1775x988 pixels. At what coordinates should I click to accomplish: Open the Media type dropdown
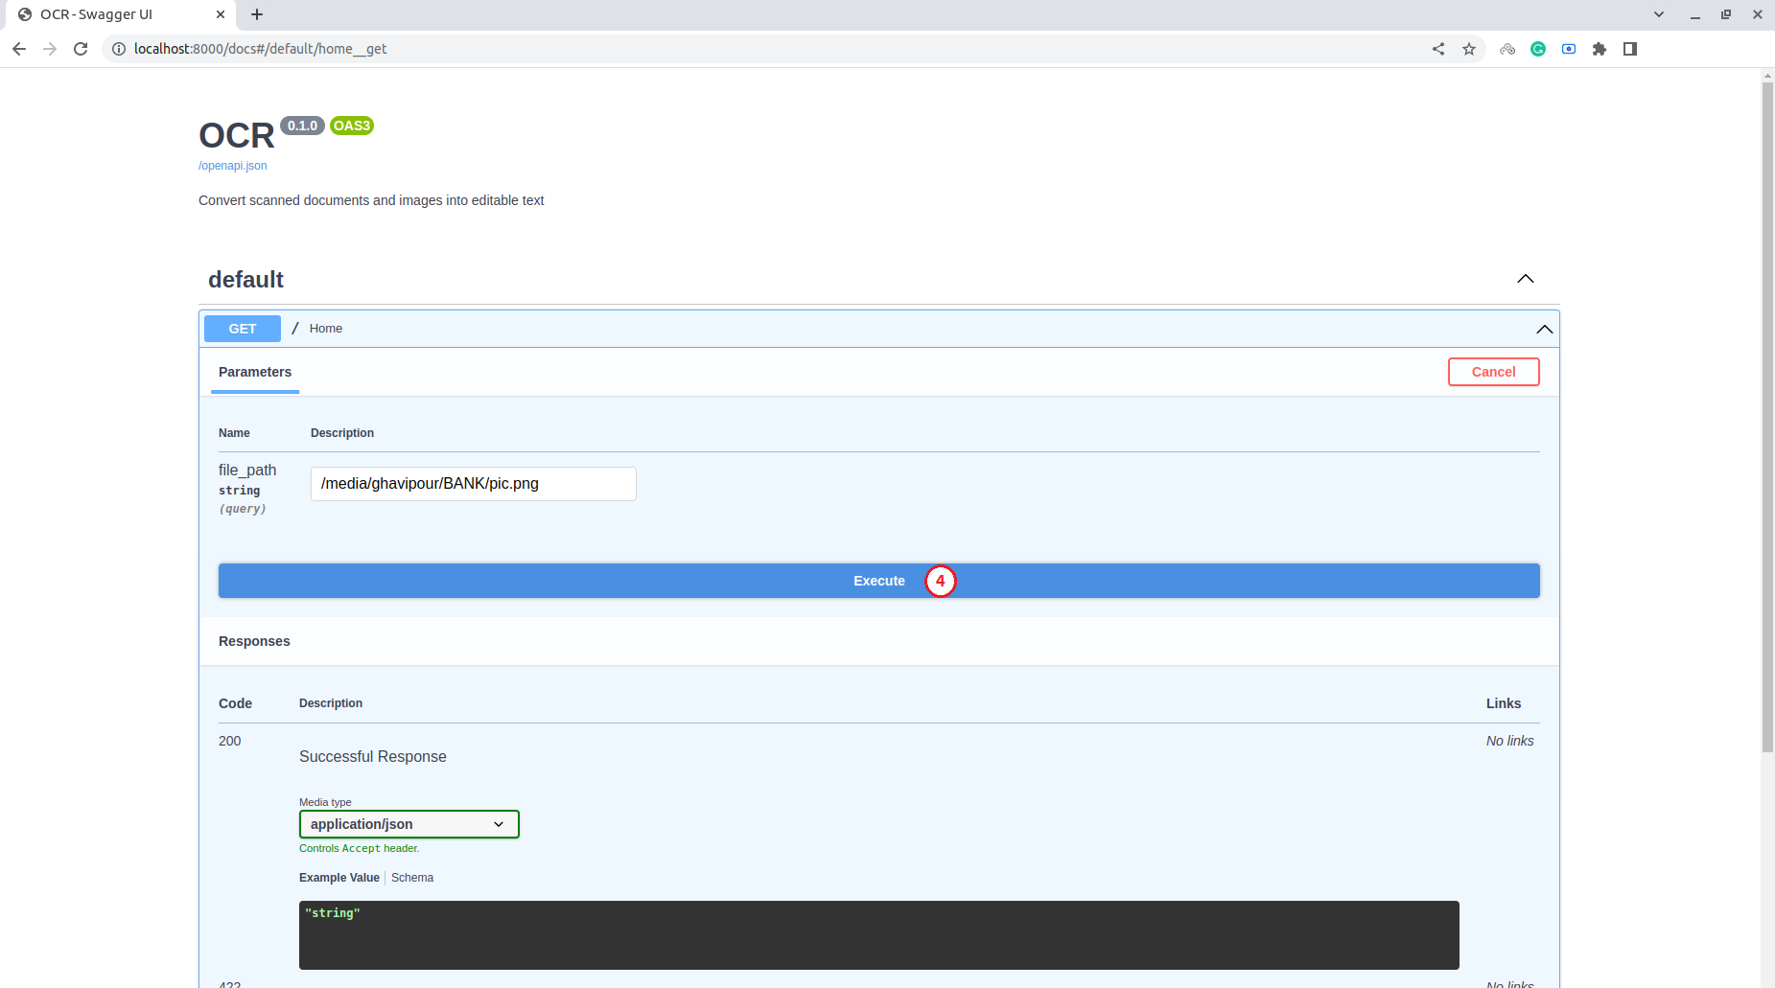pyautogui.click(x=409, y=824)
